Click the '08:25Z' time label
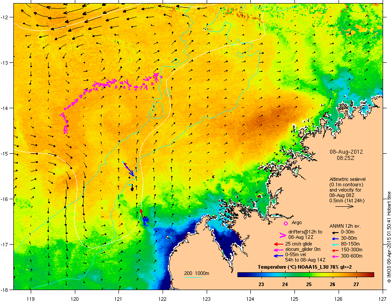392x303 pixels. tap(346, 158)
